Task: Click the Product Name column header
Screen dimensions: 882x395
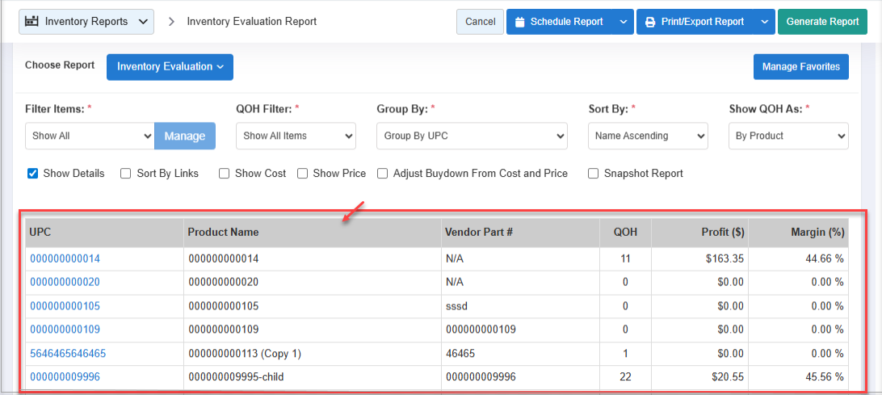Action: pyautogui.click(x=224, y=233)
